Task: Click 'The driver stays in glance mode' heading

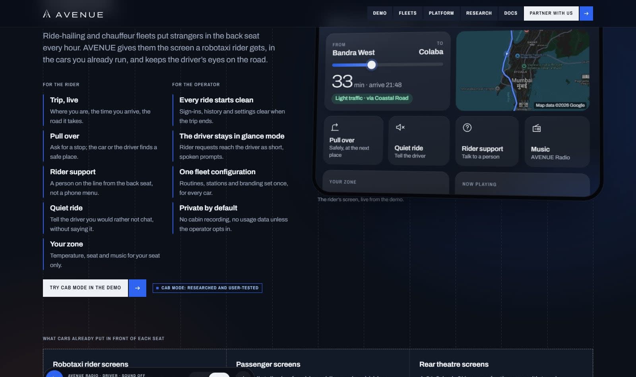Action: (232, 136)
